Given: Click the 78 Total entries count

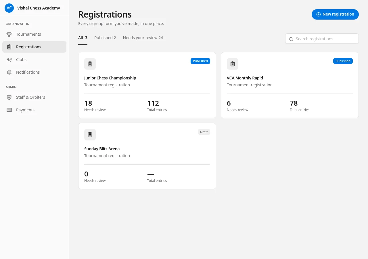Looking at the screenshot, I should pos(294,103).
